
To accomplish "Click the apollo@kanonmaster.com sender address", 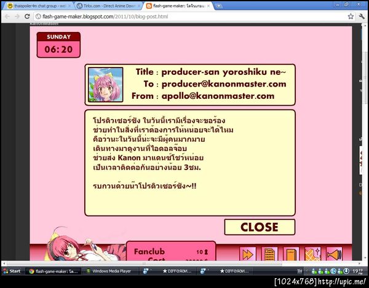I will tap(218, 96).
